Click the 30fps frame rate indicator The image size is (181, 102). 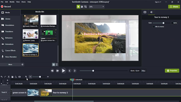point(143,71)
